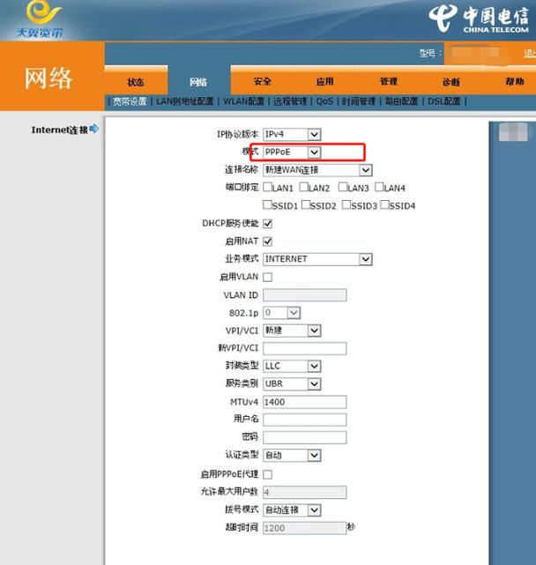
Task: Open the 安全 tab
Action: [x=262, y=81]
